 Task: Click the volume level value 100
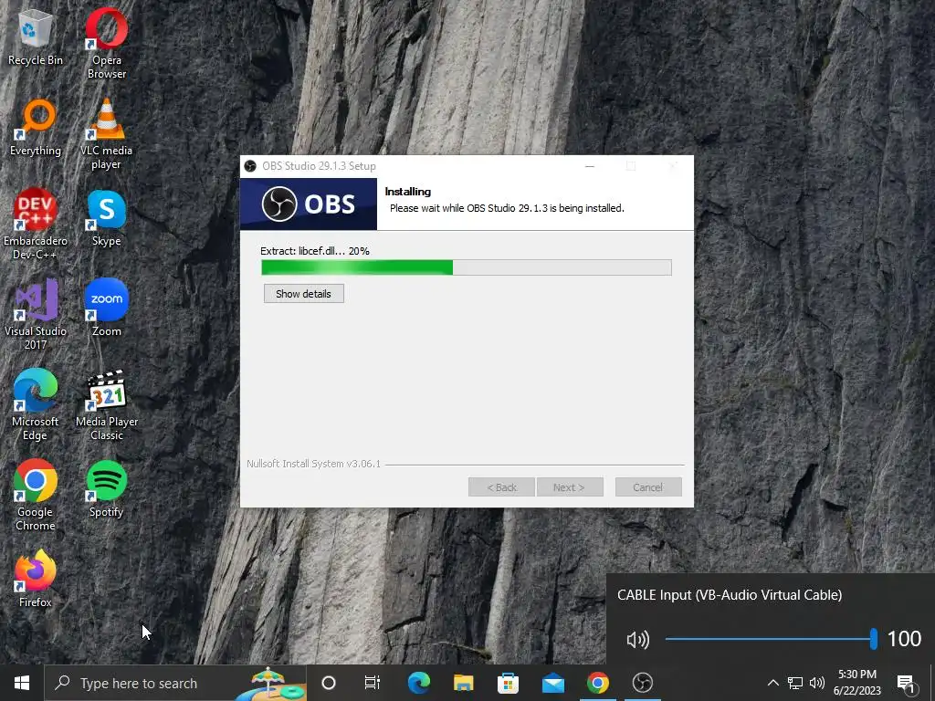904,639
